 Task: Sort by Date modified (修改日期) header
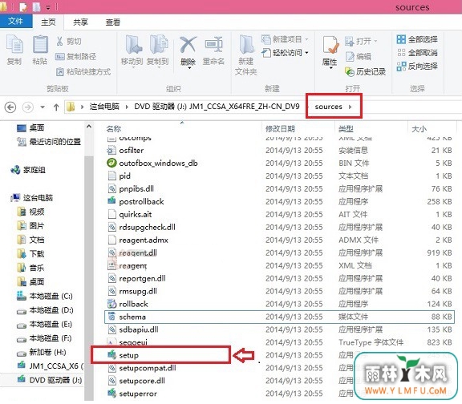280,129
